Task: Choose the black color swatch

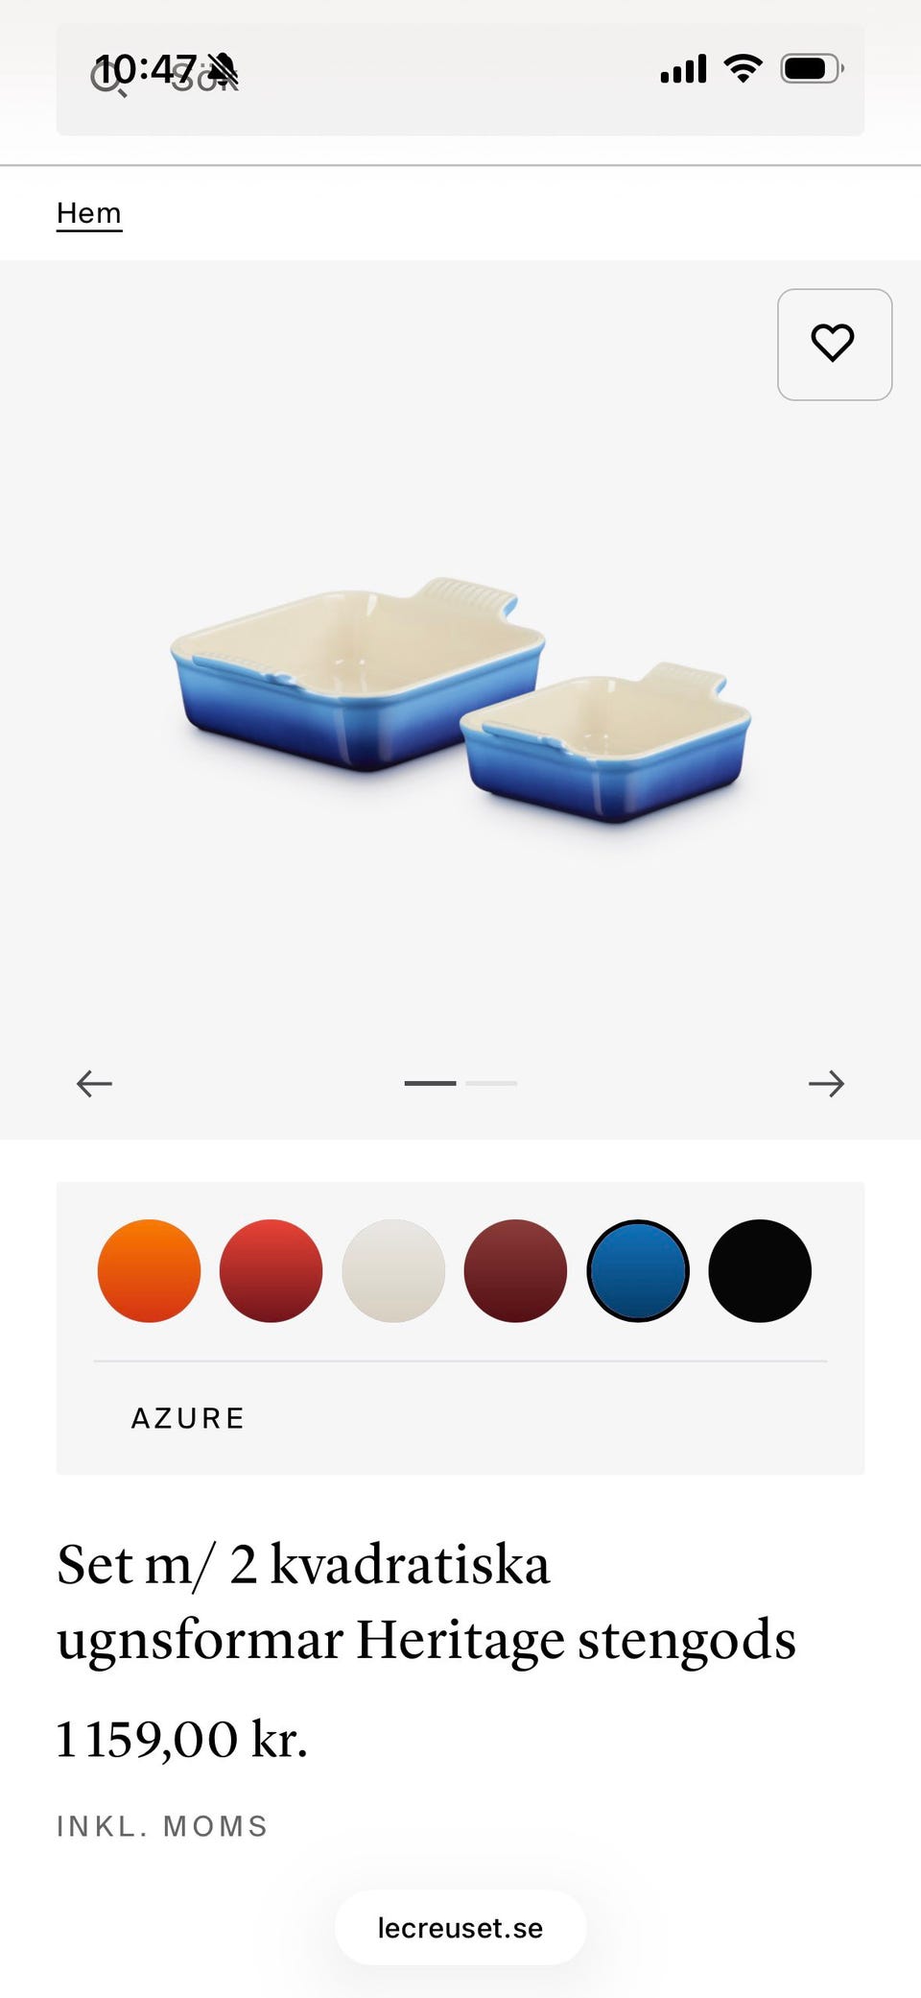Action: (760, 1270)
